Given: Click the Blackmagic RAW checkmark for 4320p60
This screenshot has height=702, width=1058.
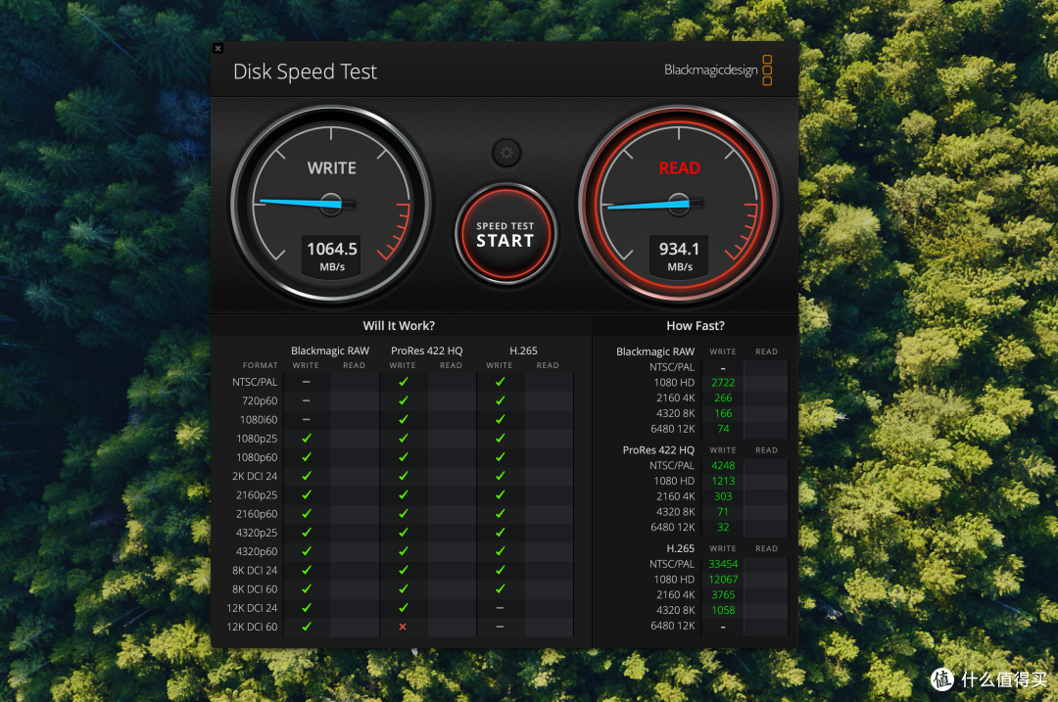Looking at the screenshot, I should [x=307, y=551].
